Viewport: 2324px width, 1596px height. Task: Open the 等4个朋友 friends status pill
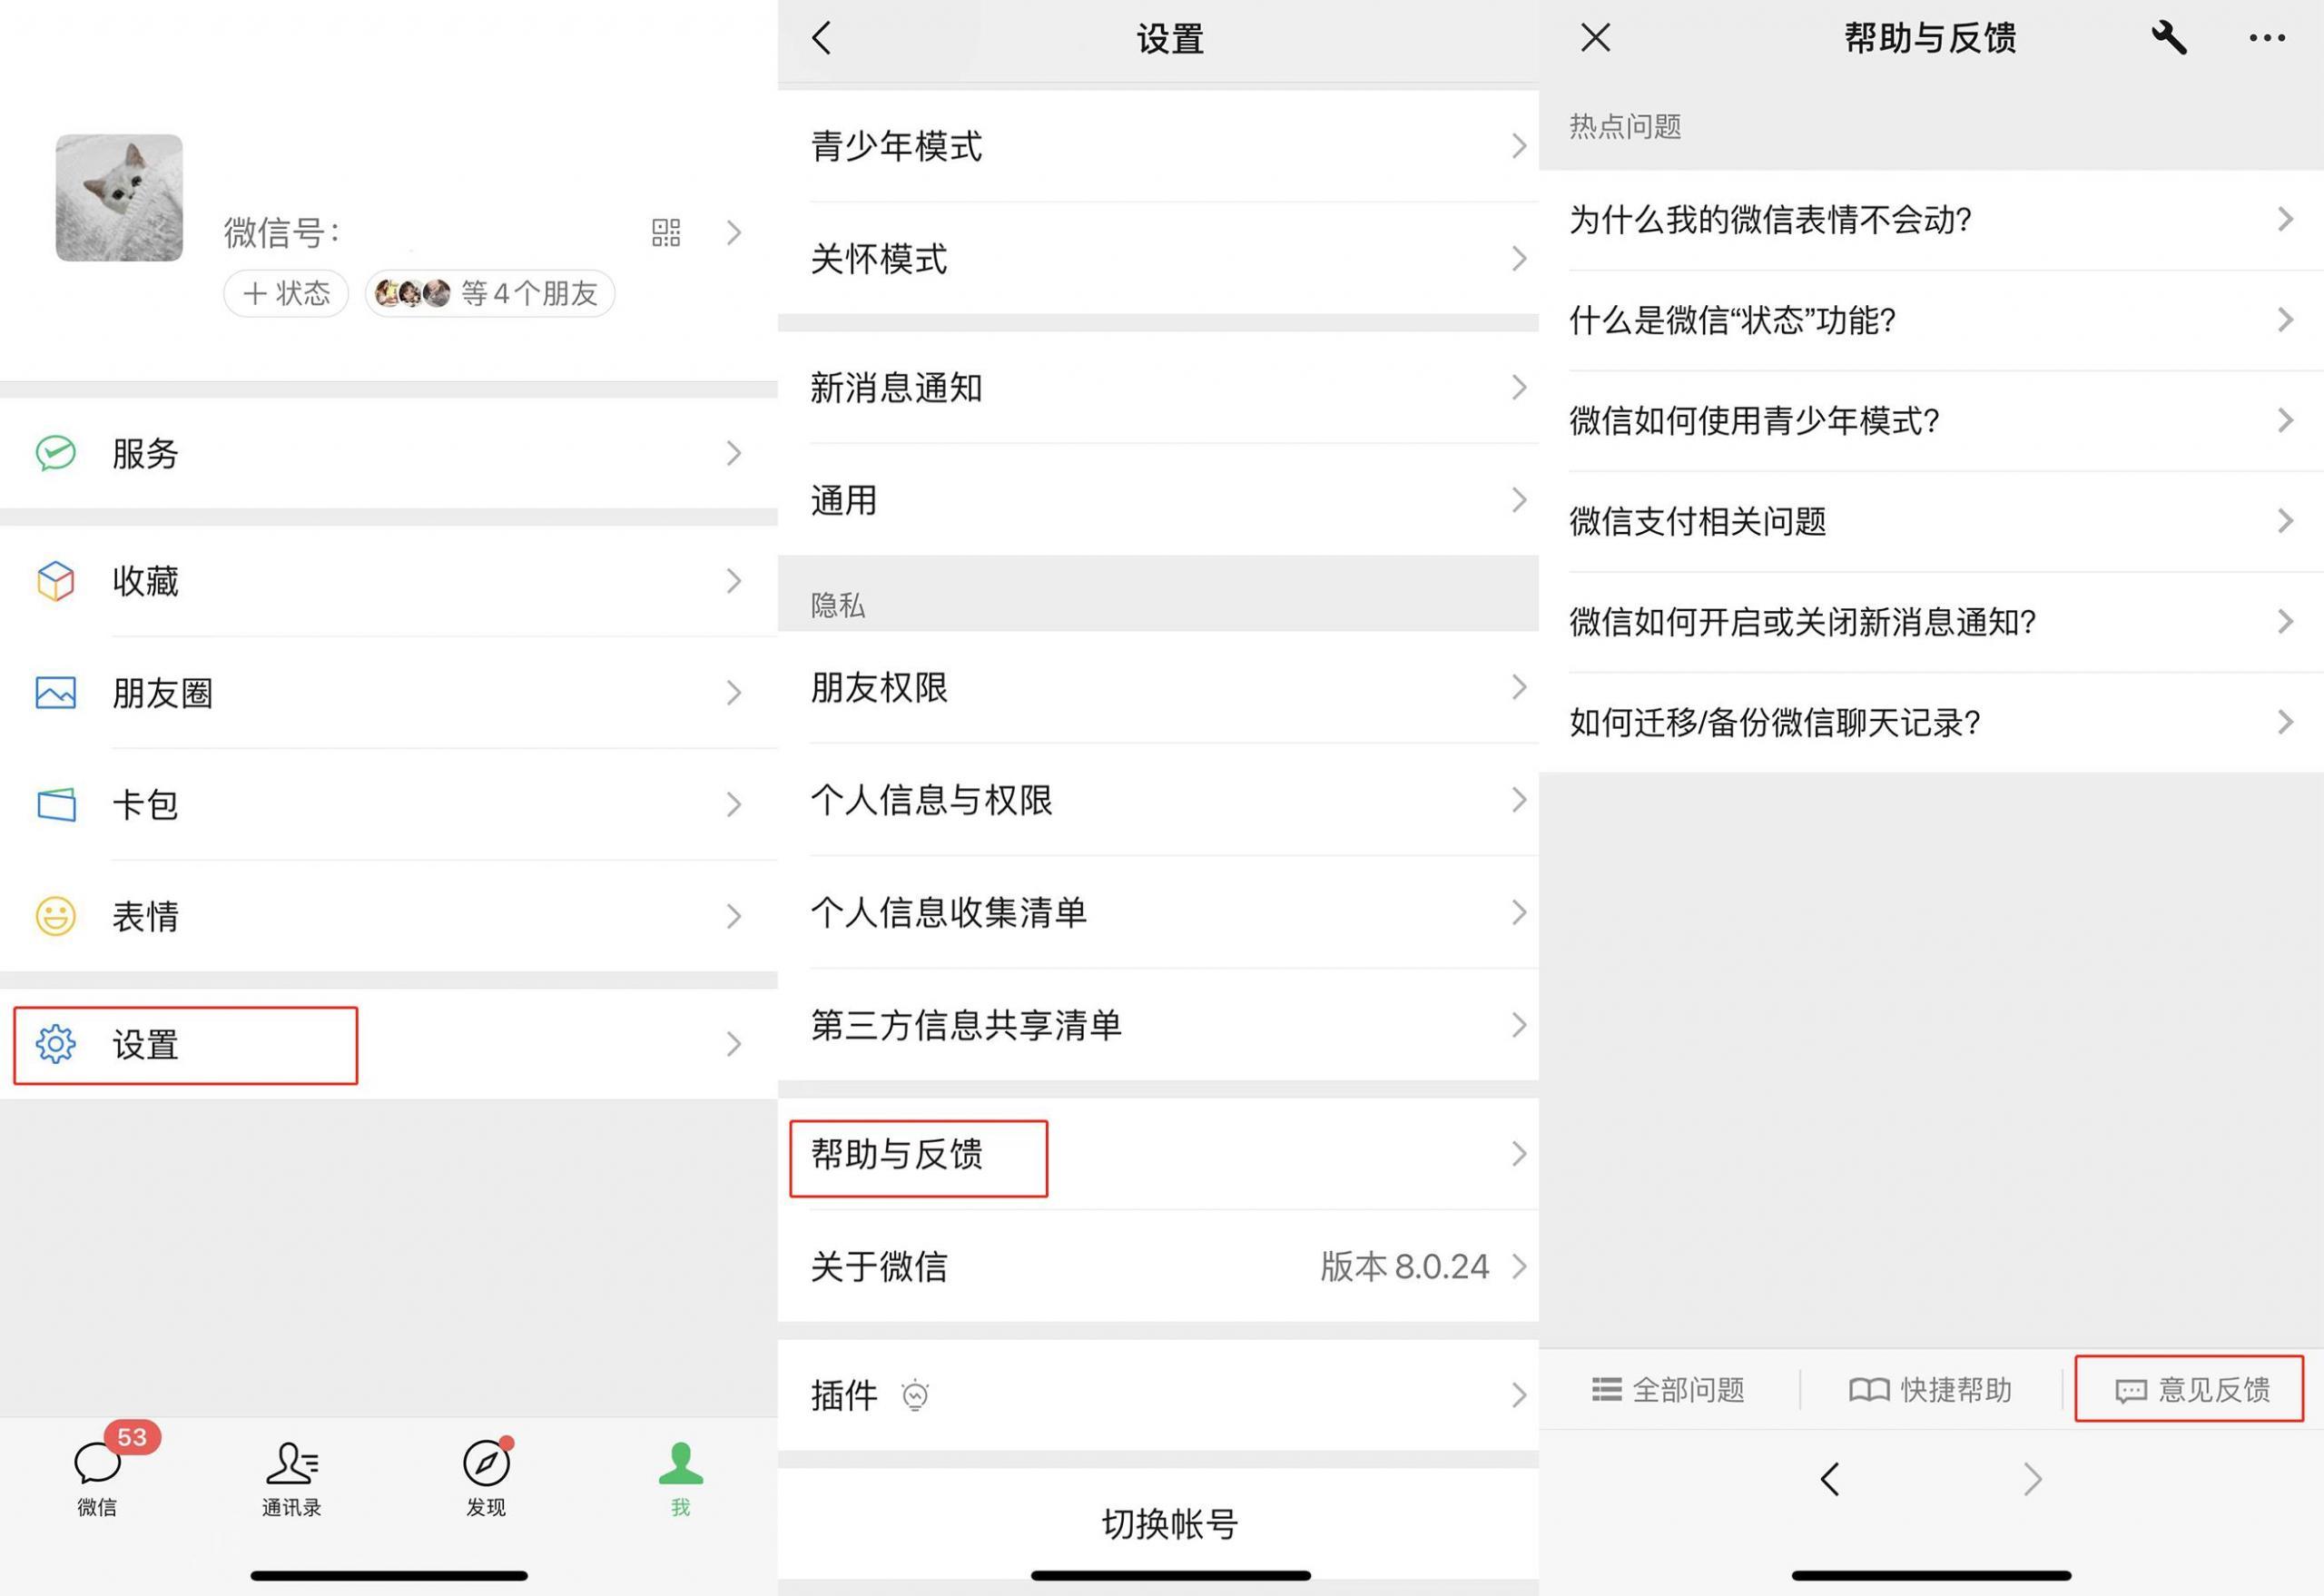(489, 293)
